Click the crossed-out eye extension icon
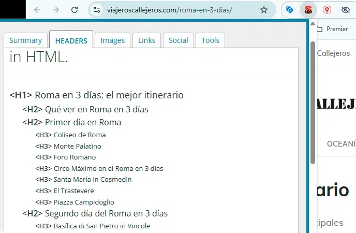This screenshot has width=356, height=233. pyautogui.click(x=346, y=10)
